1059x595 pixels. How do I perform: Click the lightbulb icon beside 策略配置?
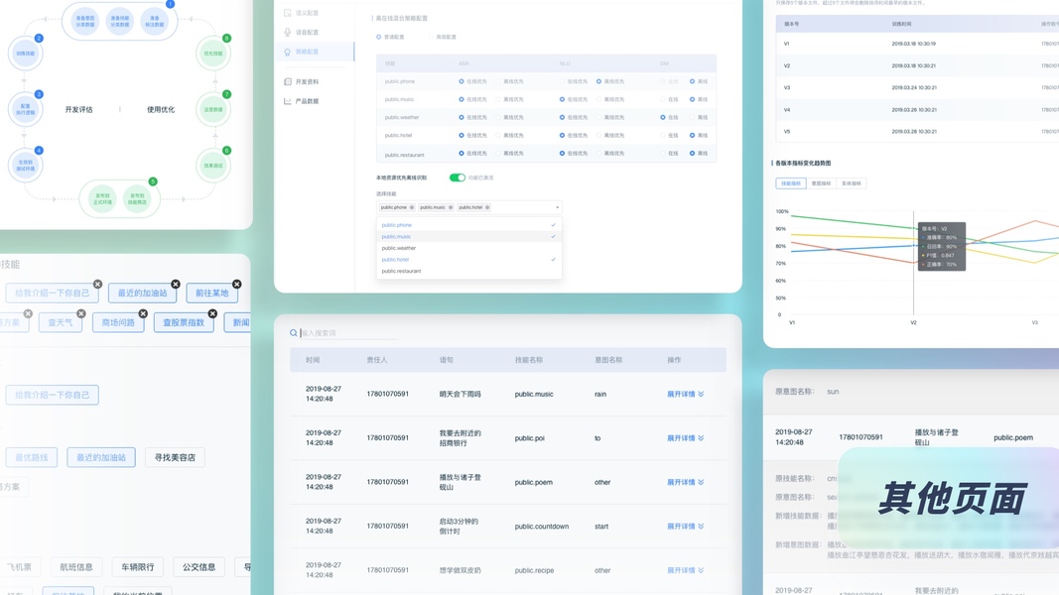288,52
